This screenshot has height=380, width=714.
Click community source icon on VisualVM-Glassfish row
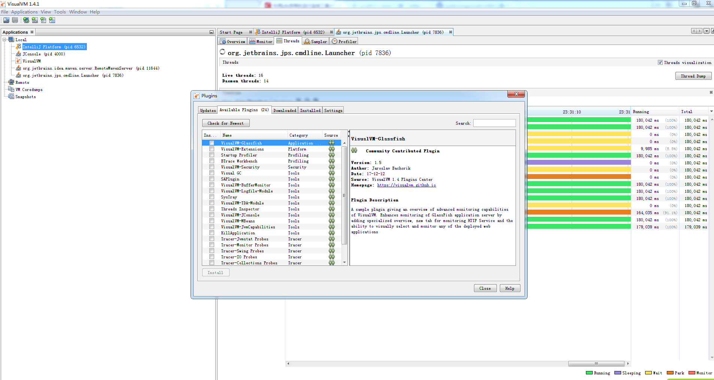[x=332, y=143]
